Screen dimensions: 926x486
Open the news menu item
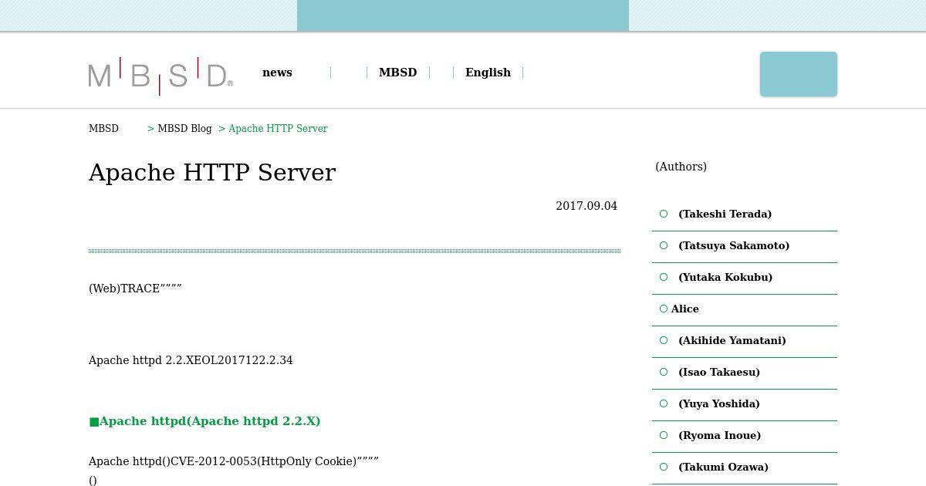[x=277, y=73]
